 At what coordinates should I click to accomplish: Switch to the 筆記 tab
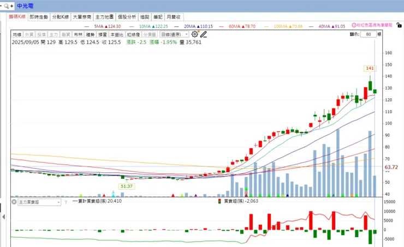(x=158, y=17)
